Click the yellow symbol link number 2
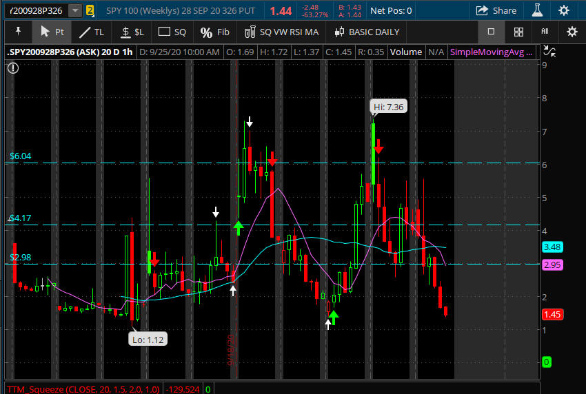 coord(90,10)
